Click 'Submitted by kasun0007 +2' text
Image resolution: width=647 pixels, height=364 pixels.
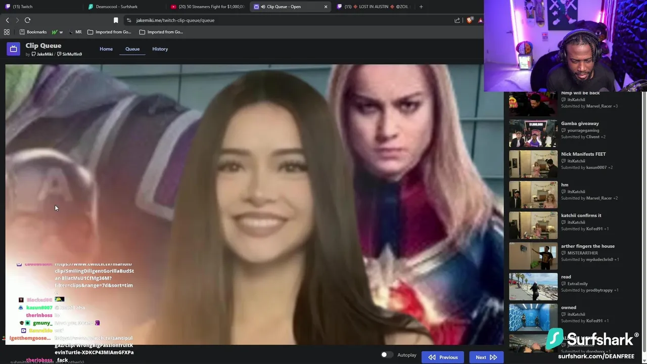(x=587, y=167)
